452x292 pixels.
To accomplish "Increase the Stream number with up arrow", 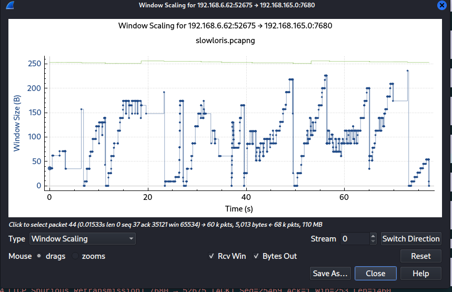I will coord(373,236).
